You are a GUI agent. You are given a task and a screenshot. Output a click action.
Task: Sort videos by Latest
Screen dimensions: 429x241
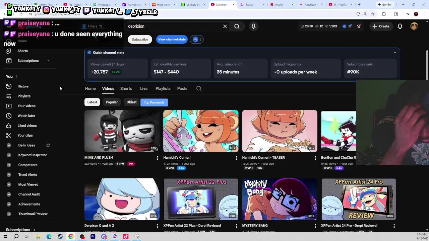(92, 102)
